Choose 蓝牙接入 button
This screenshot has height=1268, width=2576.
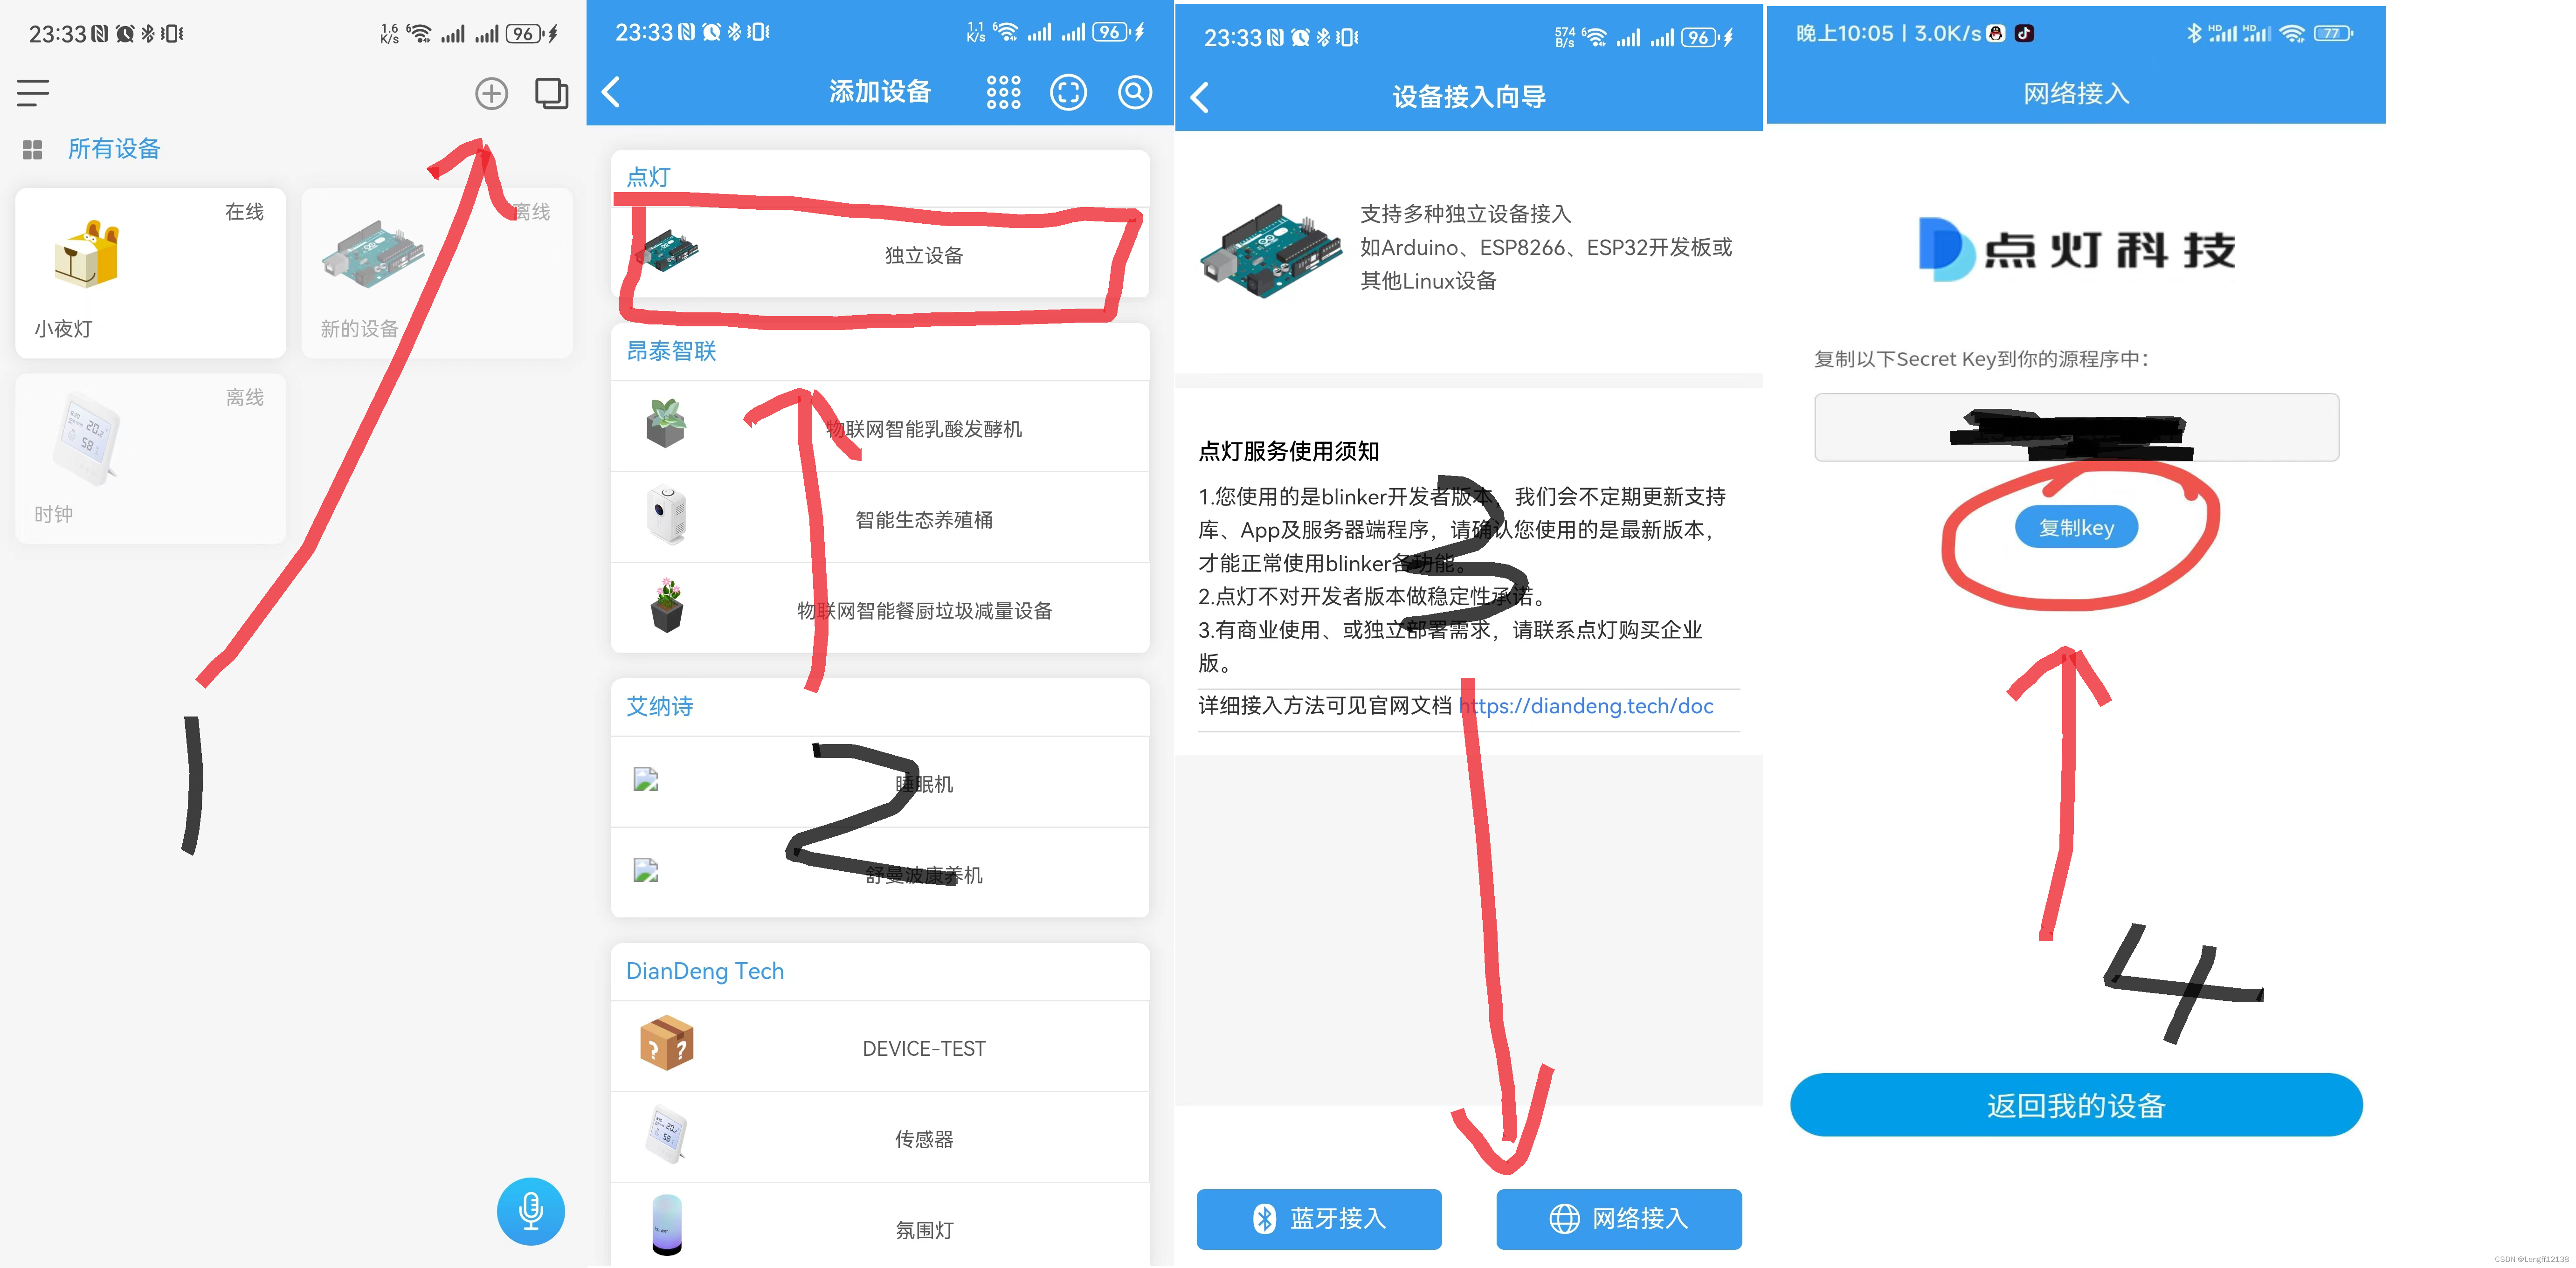(1319, 1218)
